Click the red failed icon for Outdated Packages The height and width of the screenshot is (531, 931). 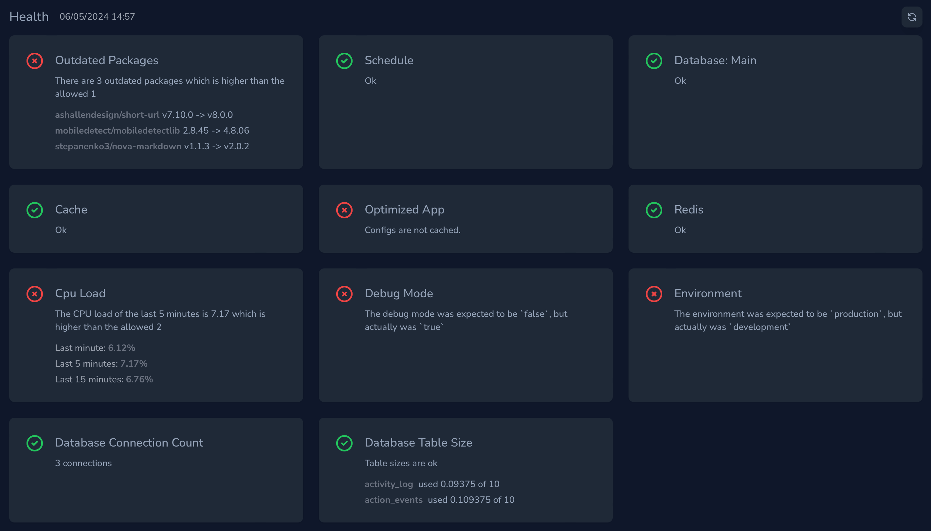35,61
